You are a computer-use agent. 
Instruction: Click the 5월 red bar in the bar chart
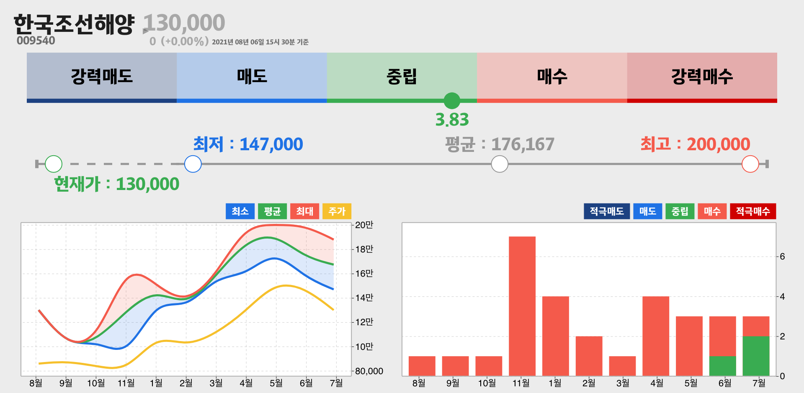[x=689, y=346]
